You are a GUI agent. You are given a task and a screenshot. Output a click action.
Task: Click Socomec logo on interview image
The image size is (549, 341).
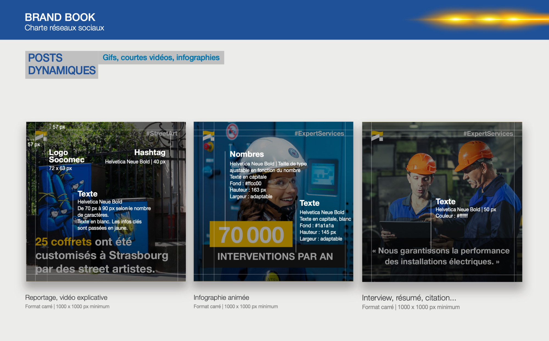tap(377, 136)
